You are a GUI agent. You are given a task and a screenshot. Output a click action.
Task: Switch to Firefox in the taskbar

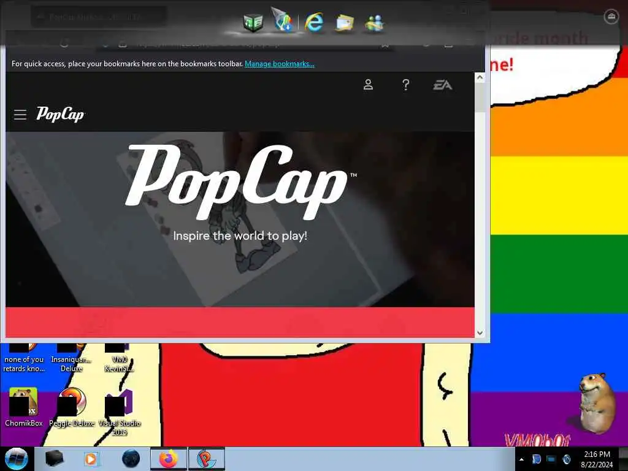coord(168,459)
